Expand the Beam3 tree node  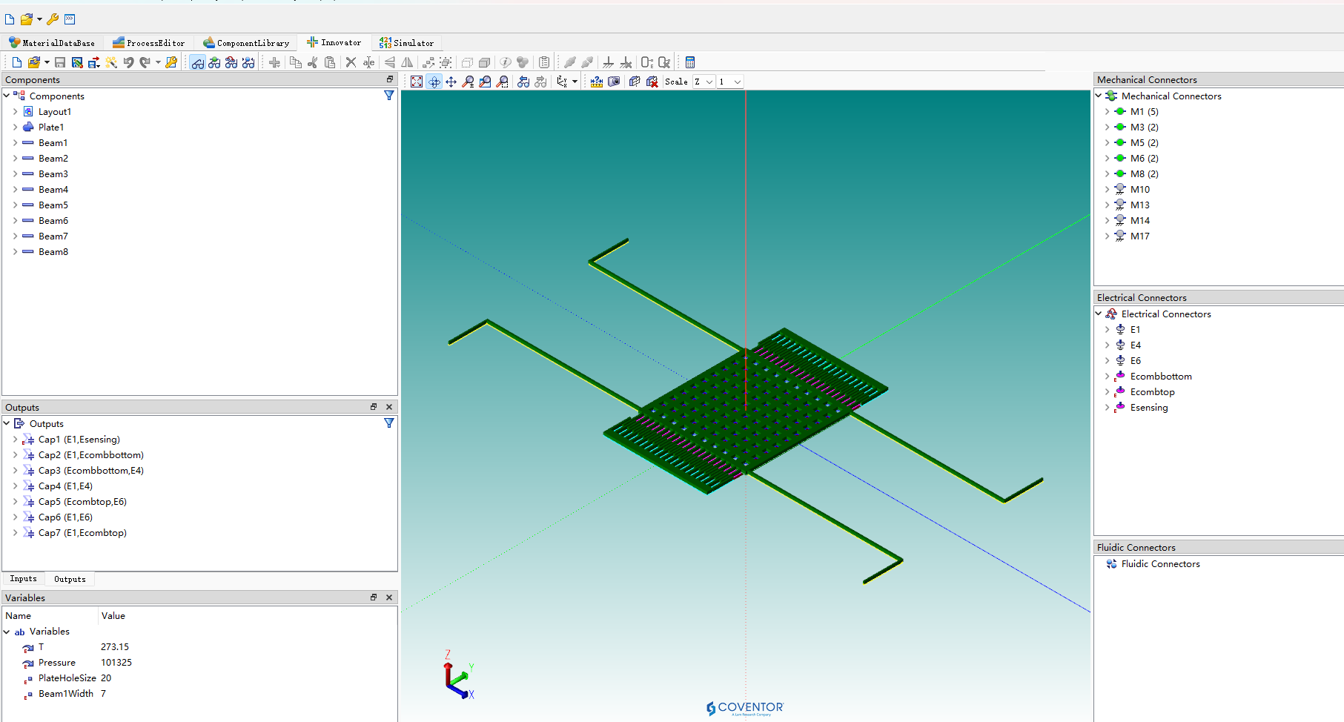tap(15, 174)
